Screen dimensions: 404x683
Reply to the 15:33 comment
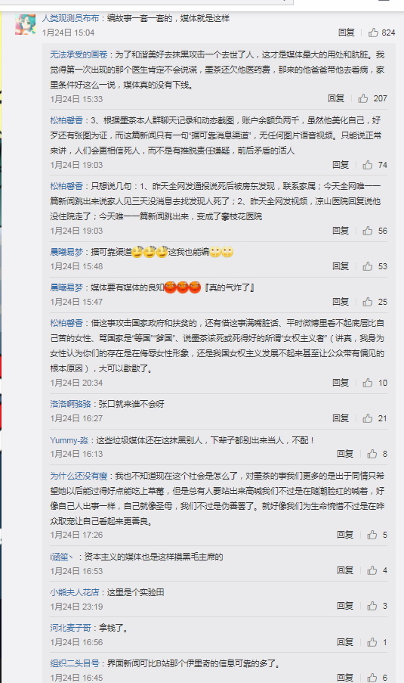coord(336,99)
